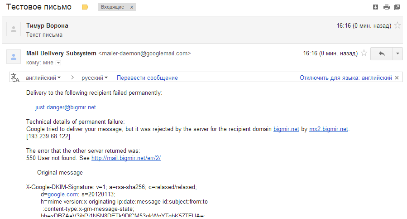Remove the Входящие label with x
Screen dimensions: 407x219
pos(132,7)
